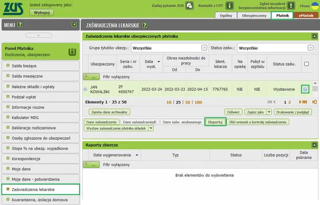
Task: Go to next page arrow icon
Action: pyautogui.click(x=300, y=102)
